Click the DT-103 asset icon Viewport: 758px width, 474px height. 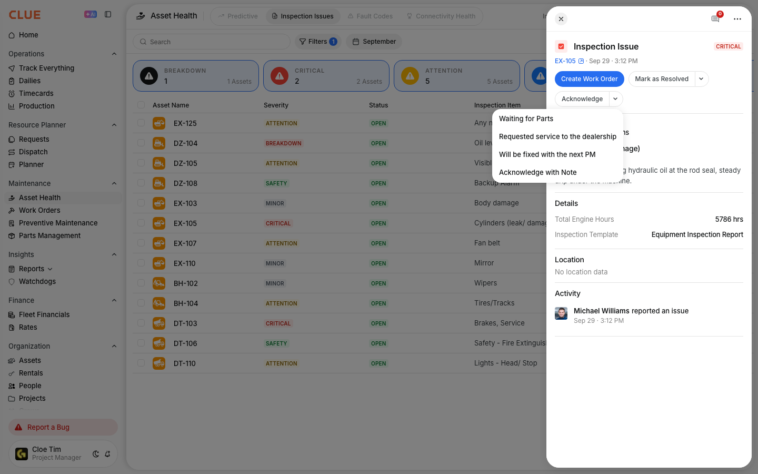(159, 323)
